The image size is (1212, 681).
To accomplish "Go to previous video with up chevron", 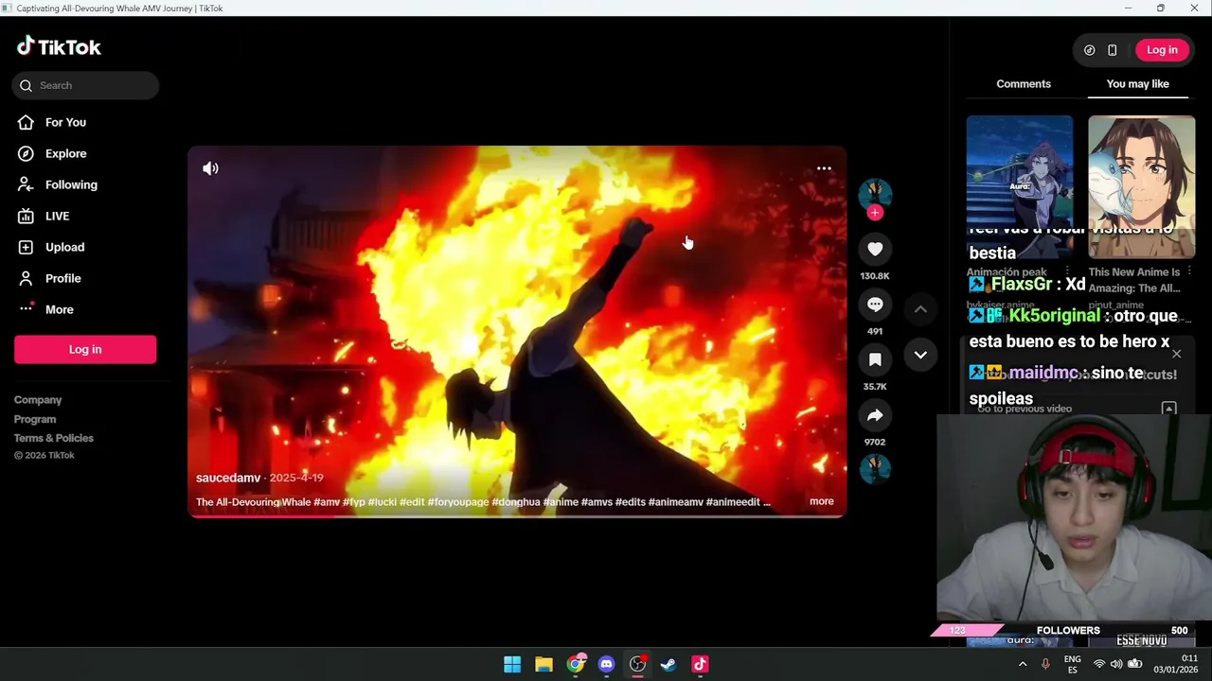I will 920,309.
